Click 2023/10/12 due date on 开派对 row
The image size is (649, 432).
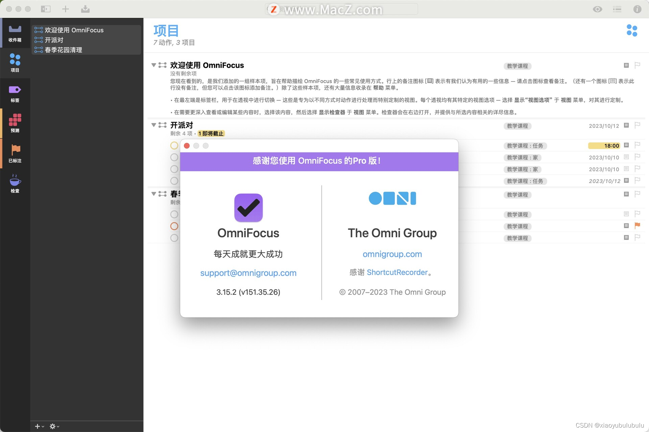pyautogui.click(x=604, y=126)
